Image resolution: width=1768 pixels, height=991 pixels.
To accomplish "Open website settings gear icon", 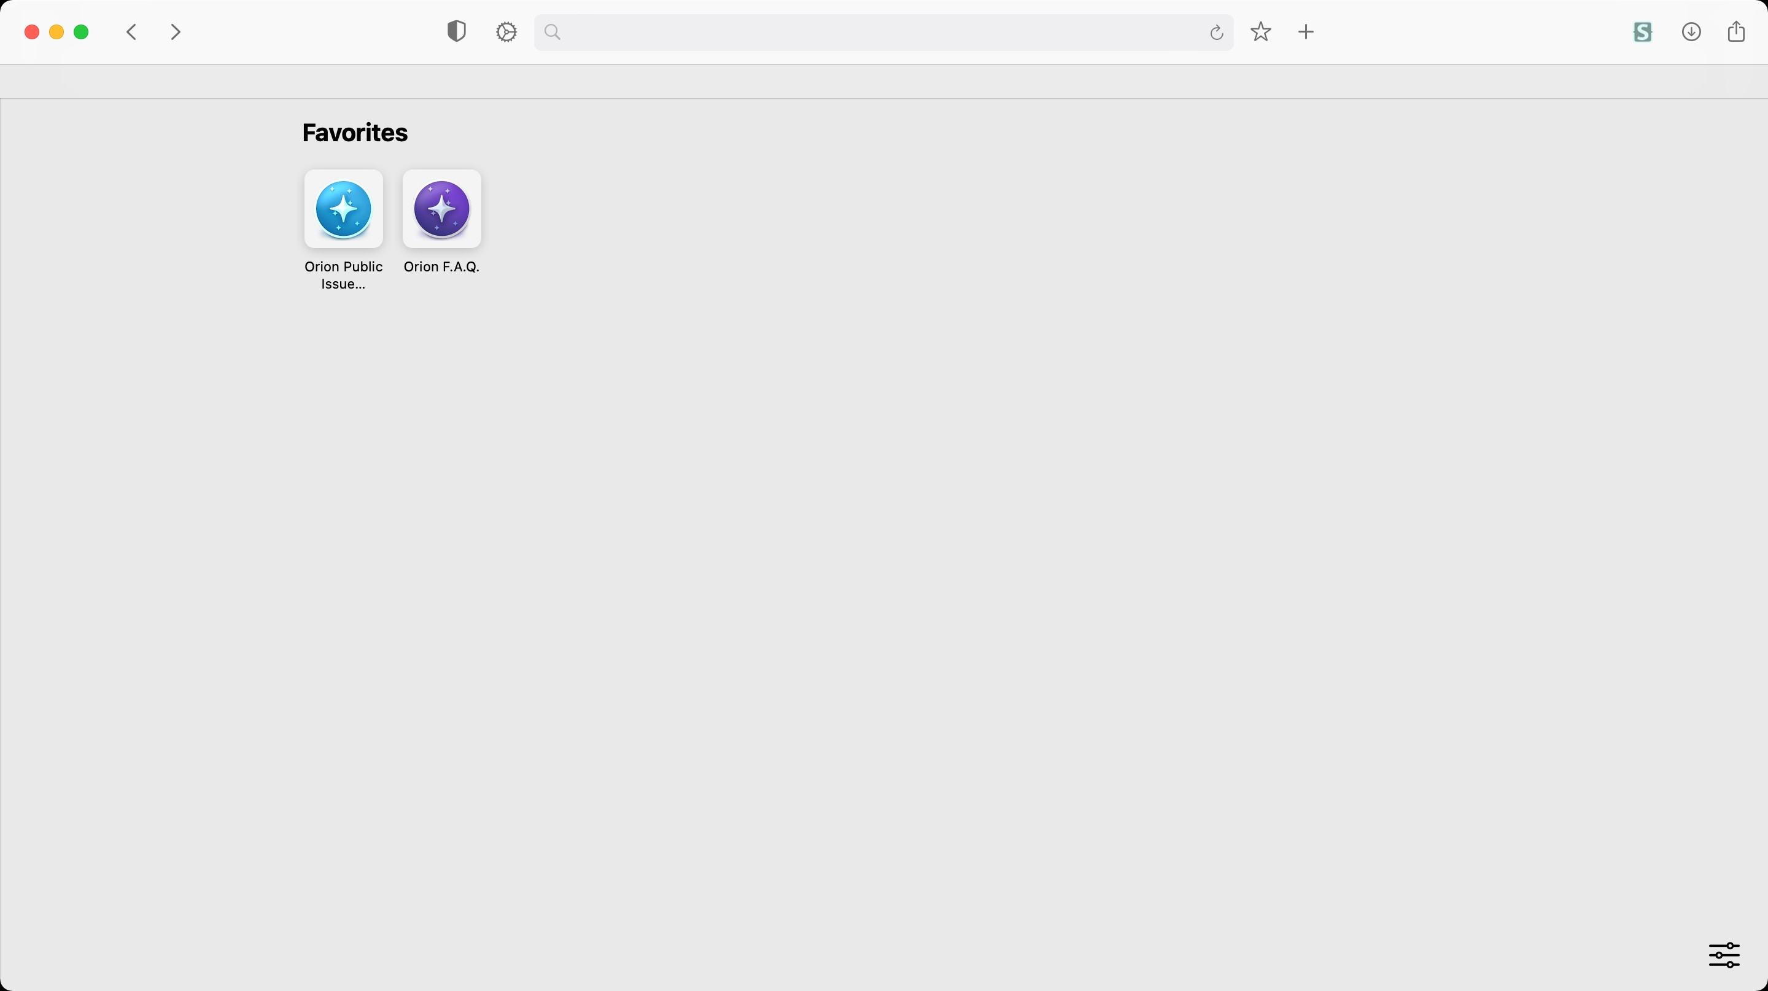I will coord(506,33).
